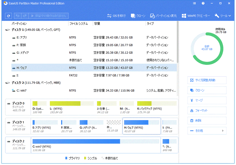Viewport: 236px width, 165px height.
Task: Select the H: ウェブ partition row
Action: (x=94, y=68)
